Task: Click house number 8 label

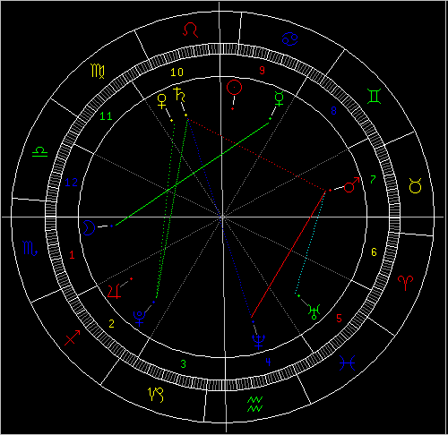Action: click(x=333, y=111)
